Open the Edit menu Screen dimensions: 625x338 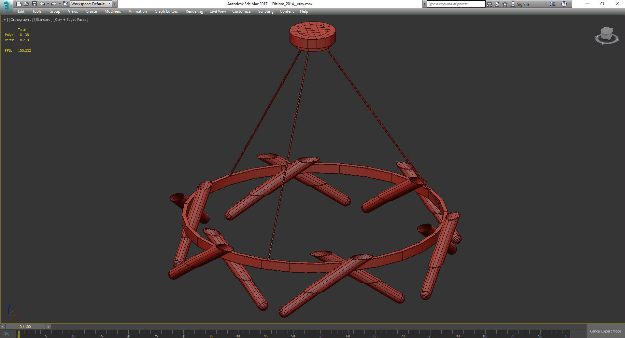pos(21,11)
